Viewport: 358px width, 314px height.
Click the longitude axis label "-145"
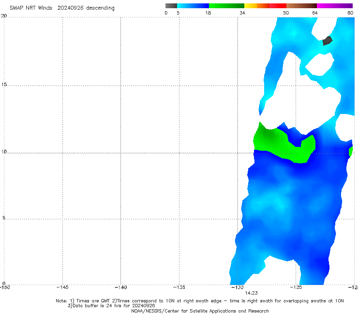[x=62, y=287]
